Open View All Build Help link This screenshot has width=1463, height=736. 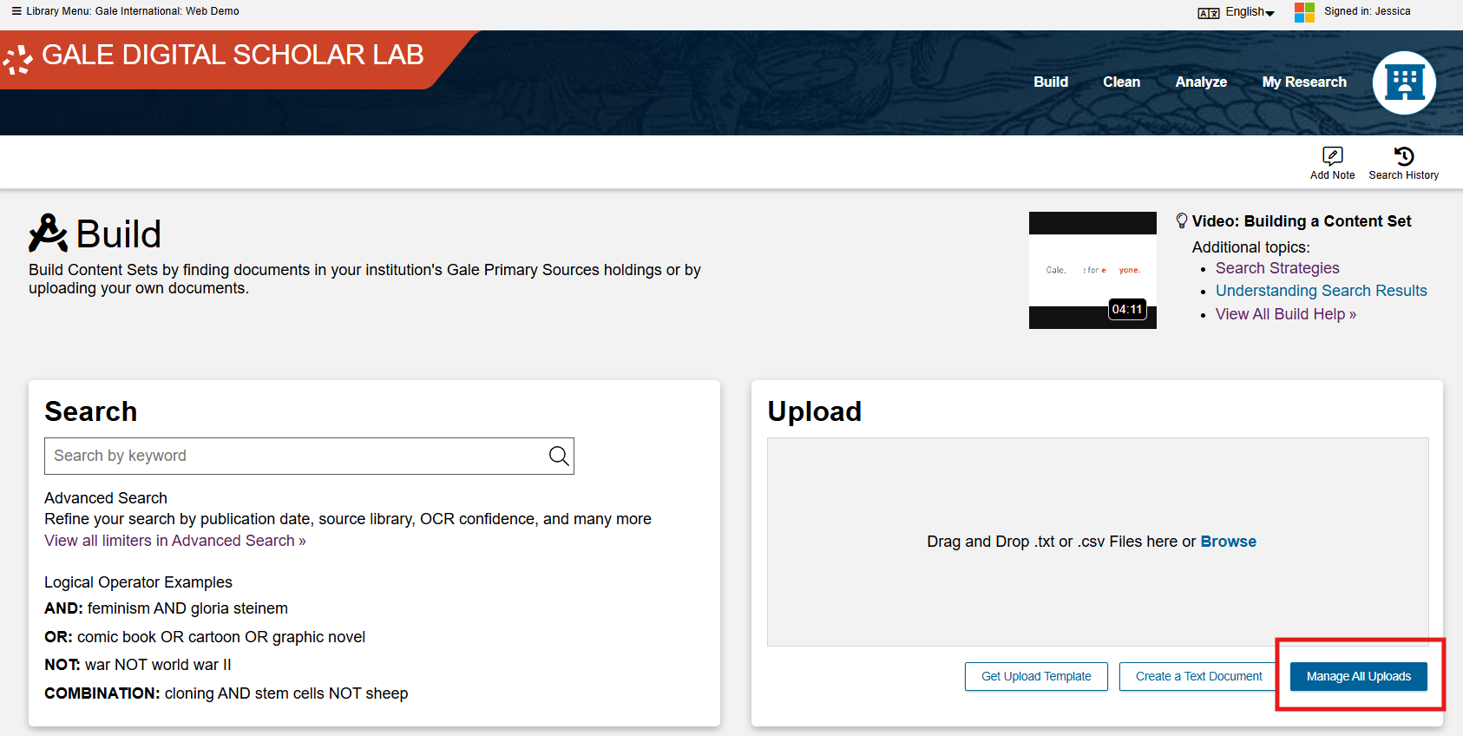(x=1285, y=314)
